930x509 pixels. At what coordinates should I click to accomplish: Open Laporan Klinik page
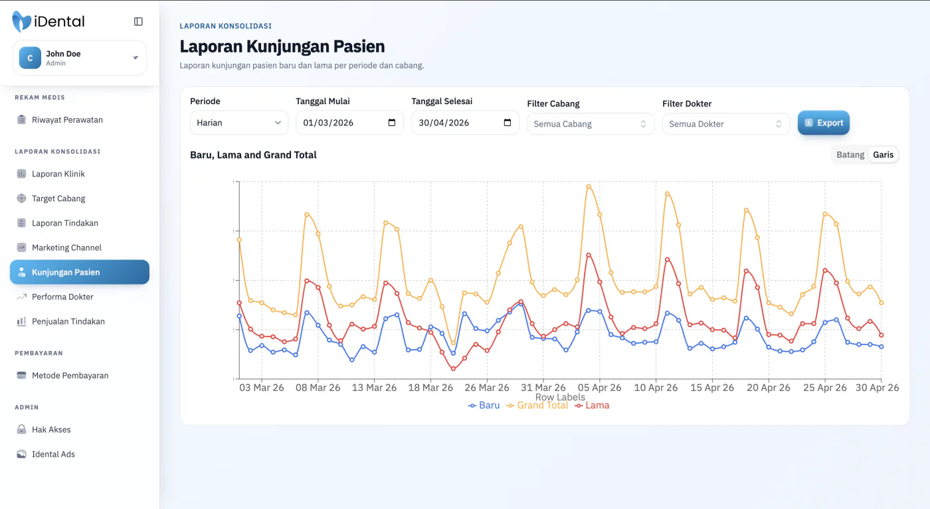tap(80, 174)
